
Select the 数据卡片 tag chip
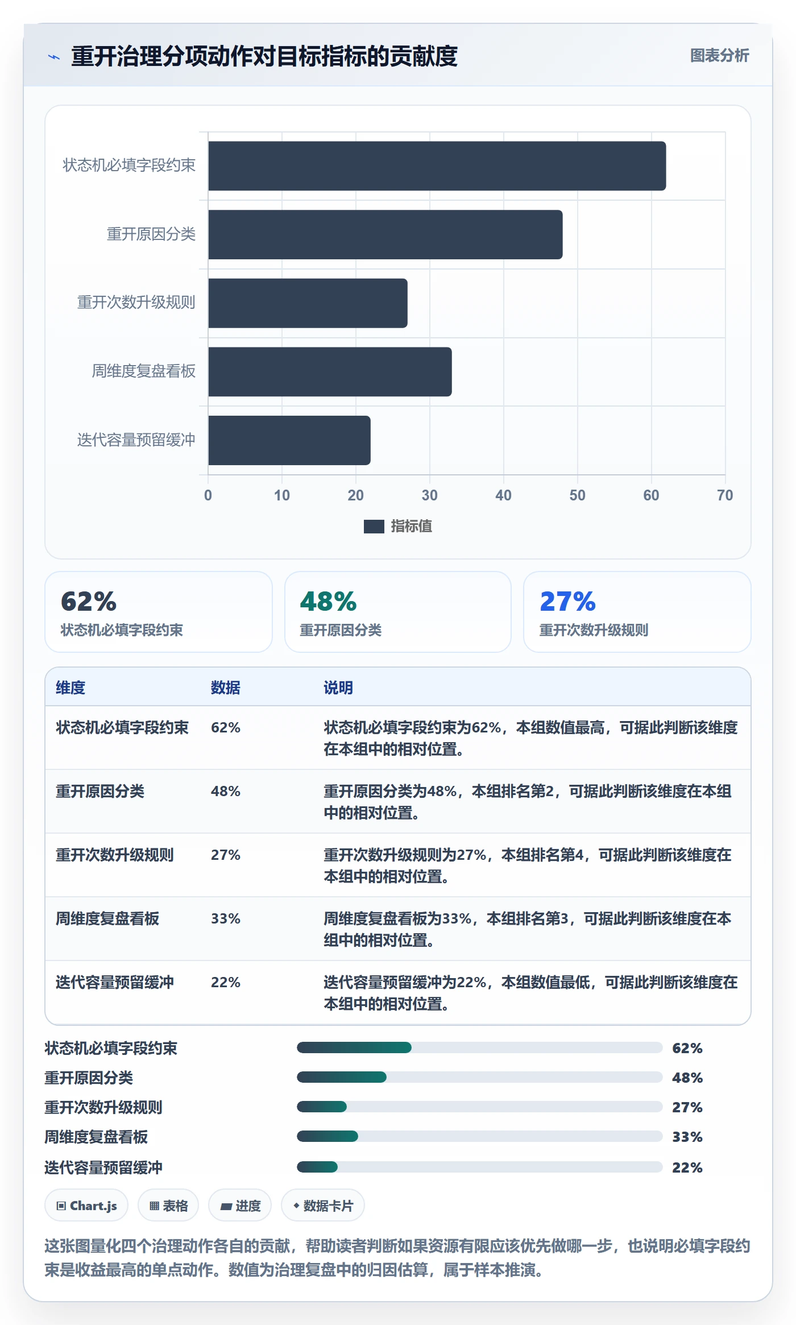323,1206
